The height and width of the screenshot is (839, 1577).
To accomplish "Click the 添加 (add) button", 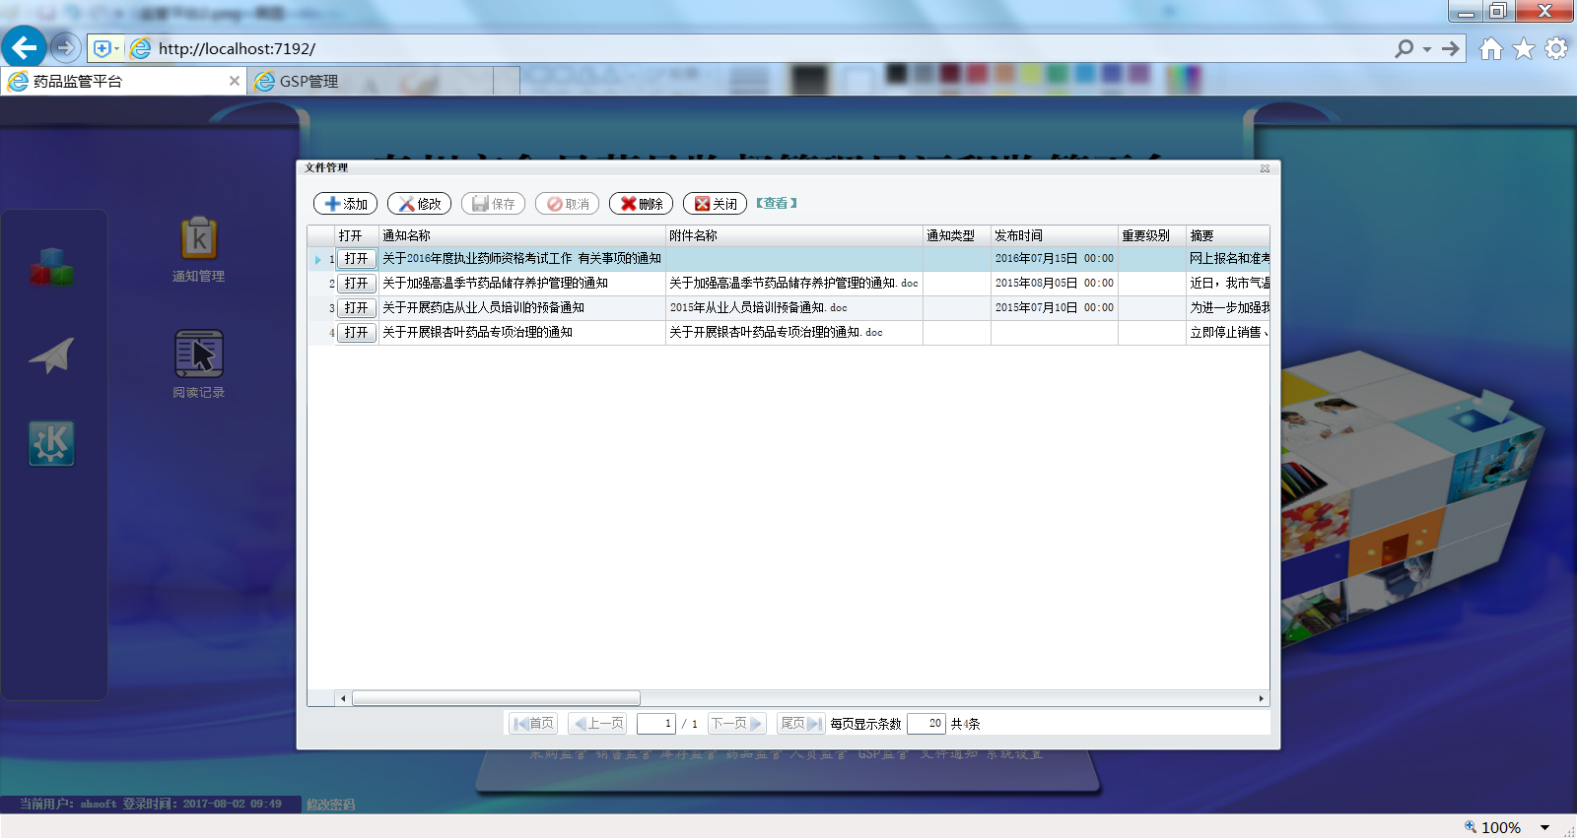I will click(345, 204).
